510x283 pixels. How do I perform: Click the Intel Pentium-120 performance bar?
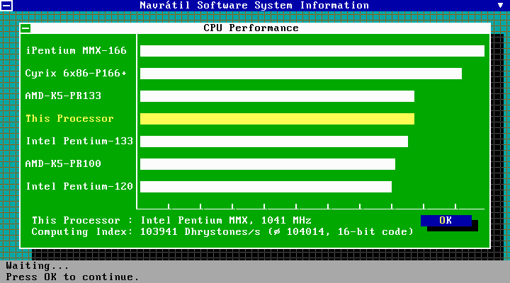coord(266,187)
